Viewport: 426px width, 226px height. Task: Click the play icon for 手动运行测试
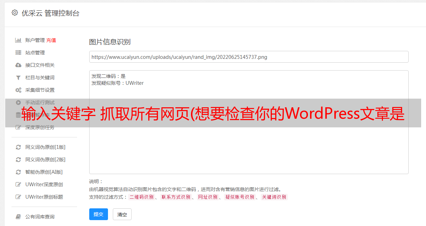[x=18, y=102]
